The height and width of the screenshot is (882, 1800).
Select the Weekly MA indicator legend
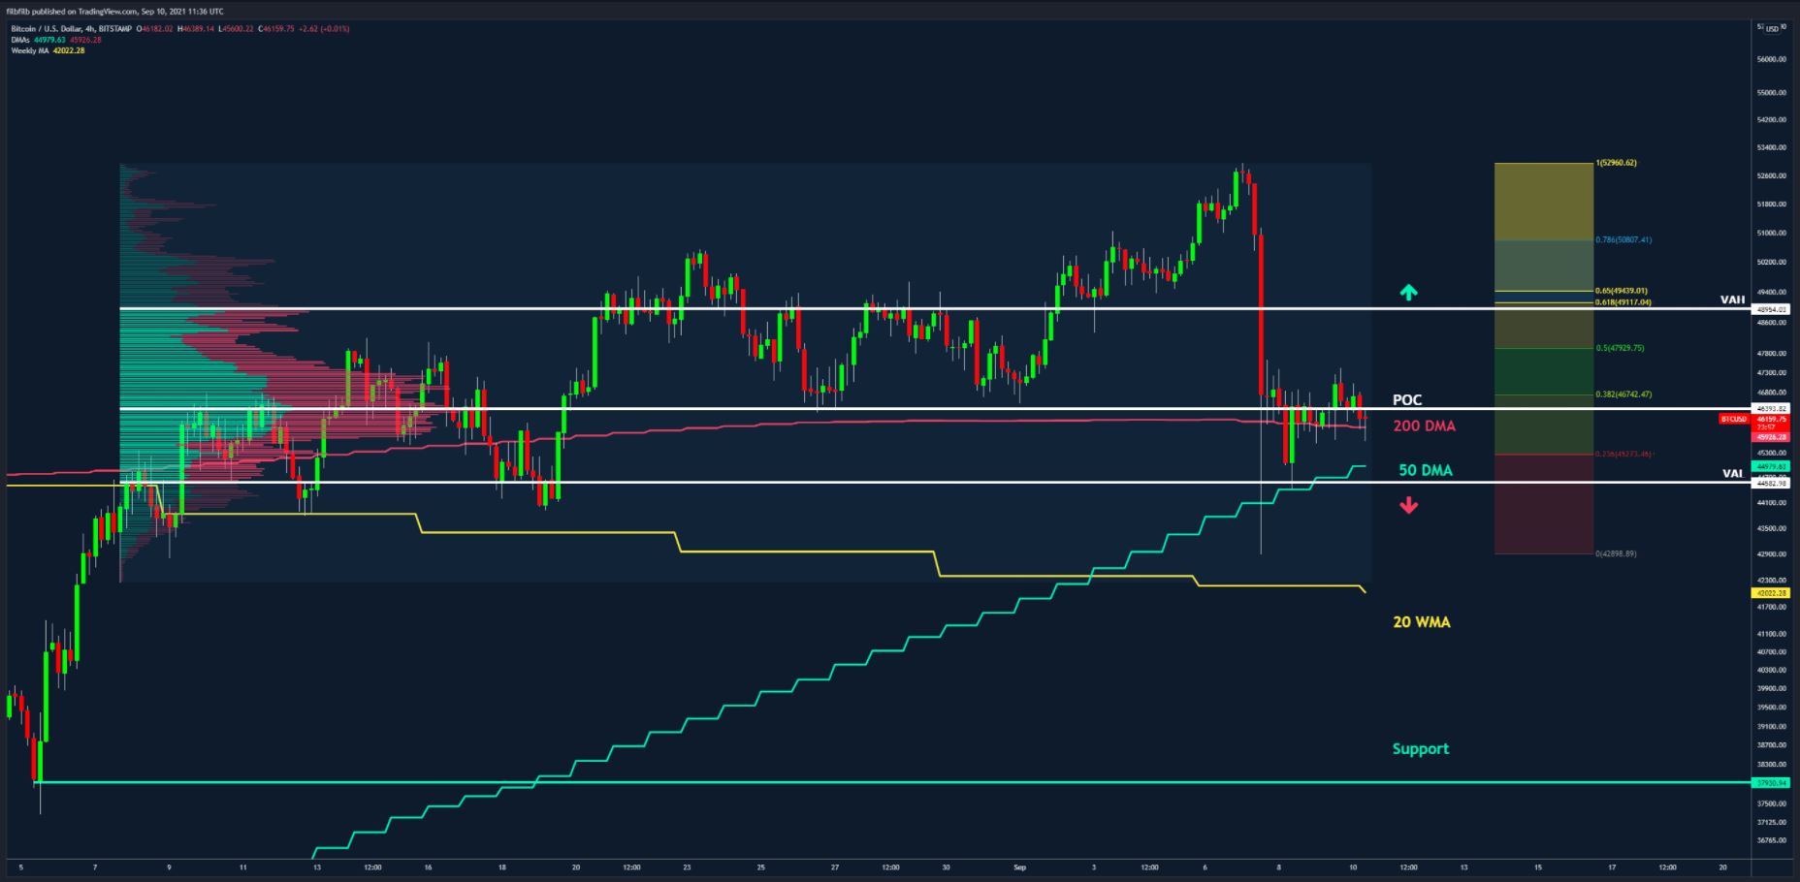pyautogui.click(x=29, y=50)
